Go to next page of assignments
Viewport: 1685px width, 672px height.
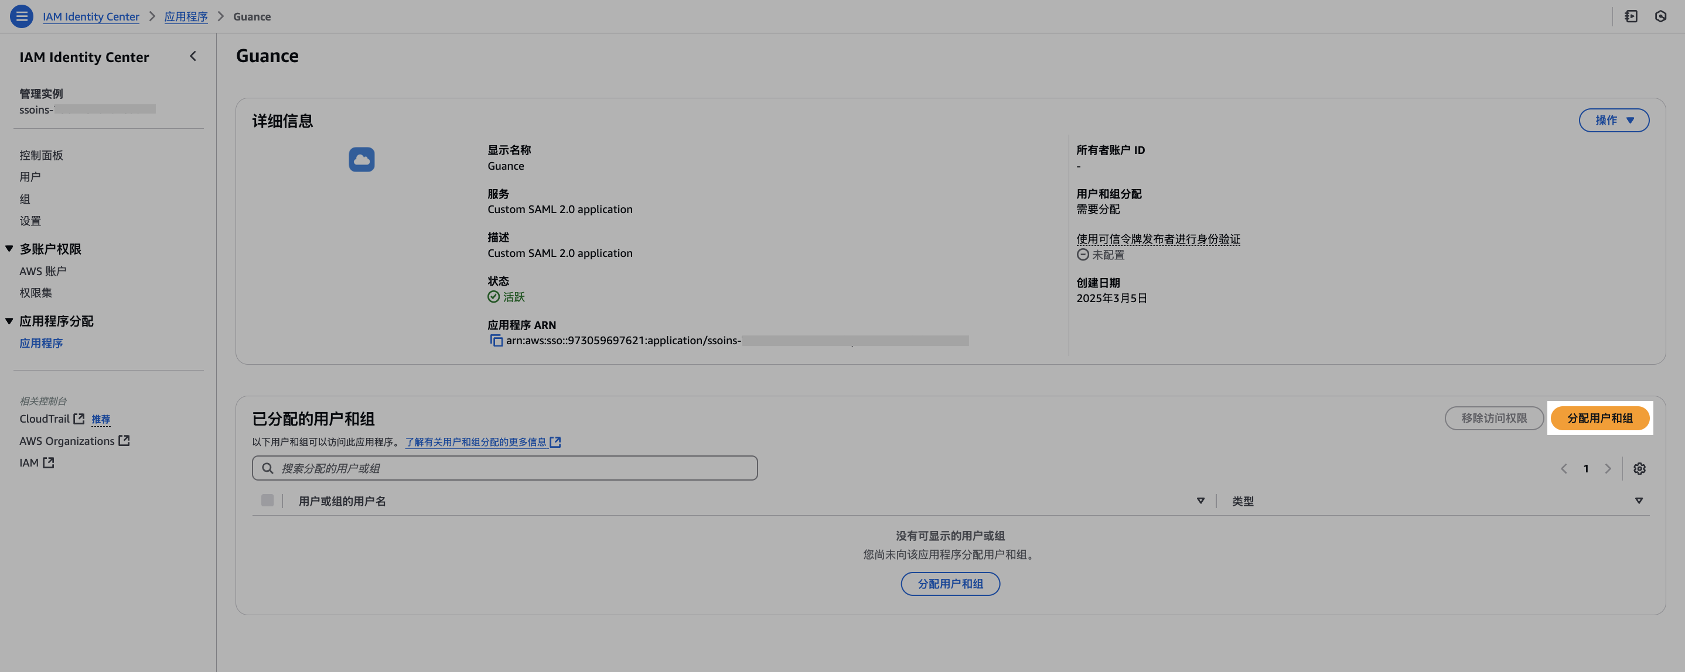coord(1608,469)
